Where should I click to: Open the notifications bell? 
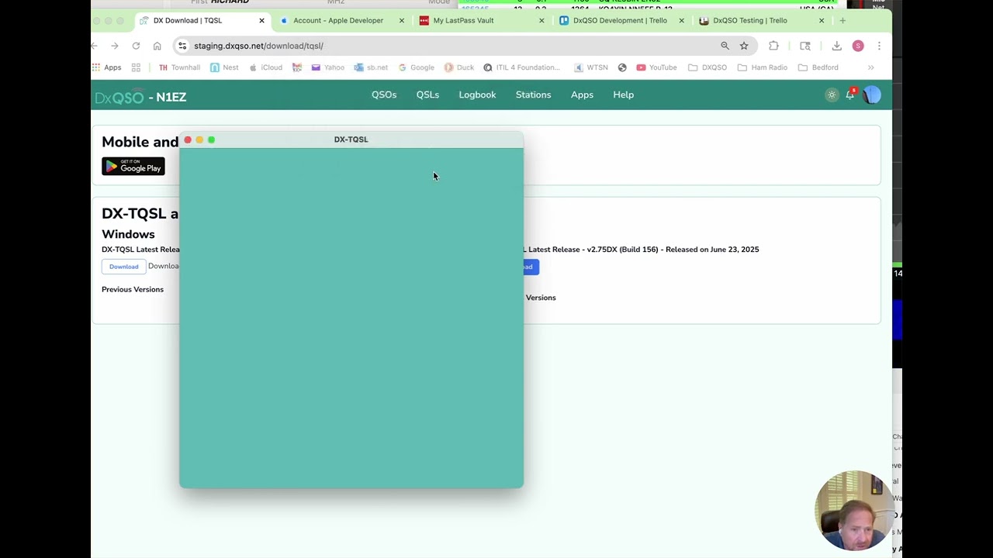click(850, 95)
